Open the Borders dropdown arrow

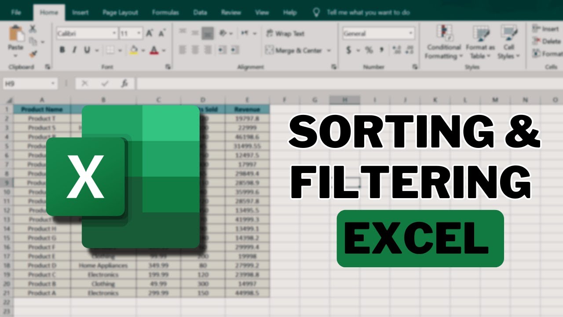(x=120, y=50)
